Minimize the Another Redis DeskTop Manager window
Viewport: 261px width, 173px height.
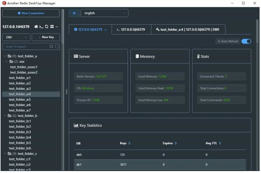pyautogui.click(x=232, y=3)
